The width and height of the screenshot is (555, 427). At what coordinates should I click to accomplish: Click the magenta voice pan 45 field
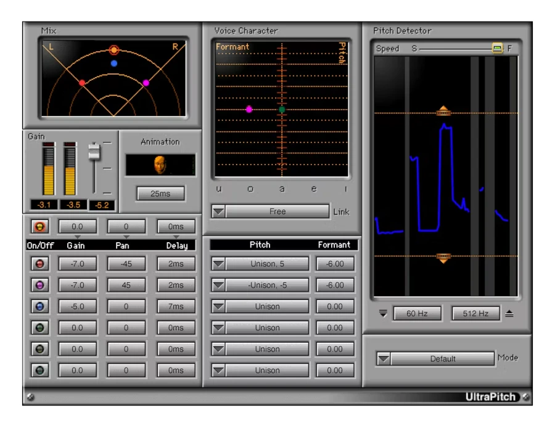pyautogui.click(x=126, y=285)
